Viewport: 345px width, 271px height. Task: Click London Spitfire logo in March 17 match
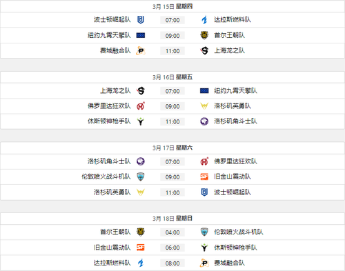coord(141,177)
